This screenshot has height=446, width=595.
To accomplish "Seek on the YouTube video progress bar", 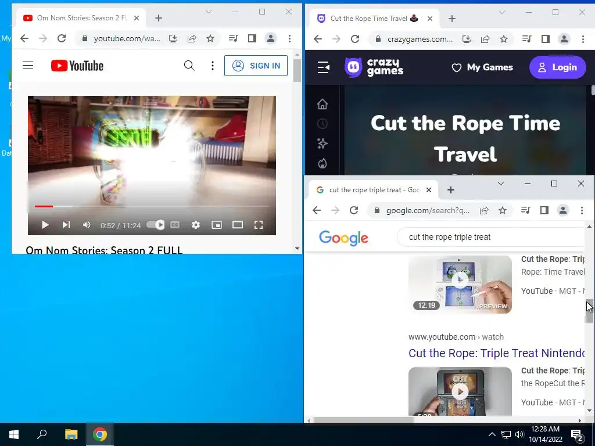I will click(x=152, y=206).
